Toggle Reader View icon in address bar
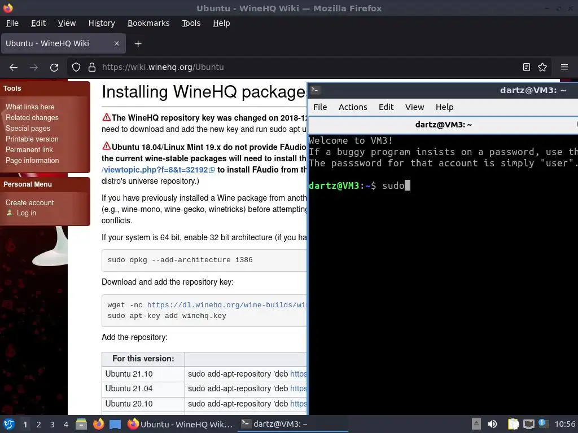The height and width of the screenshot is (433, 578). click(527, 67)
